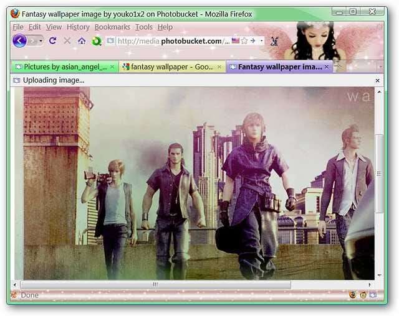Screen dimensions: 399x316
Task: Click the yellow face icon in status bar
Action: (x=363, y=295)
